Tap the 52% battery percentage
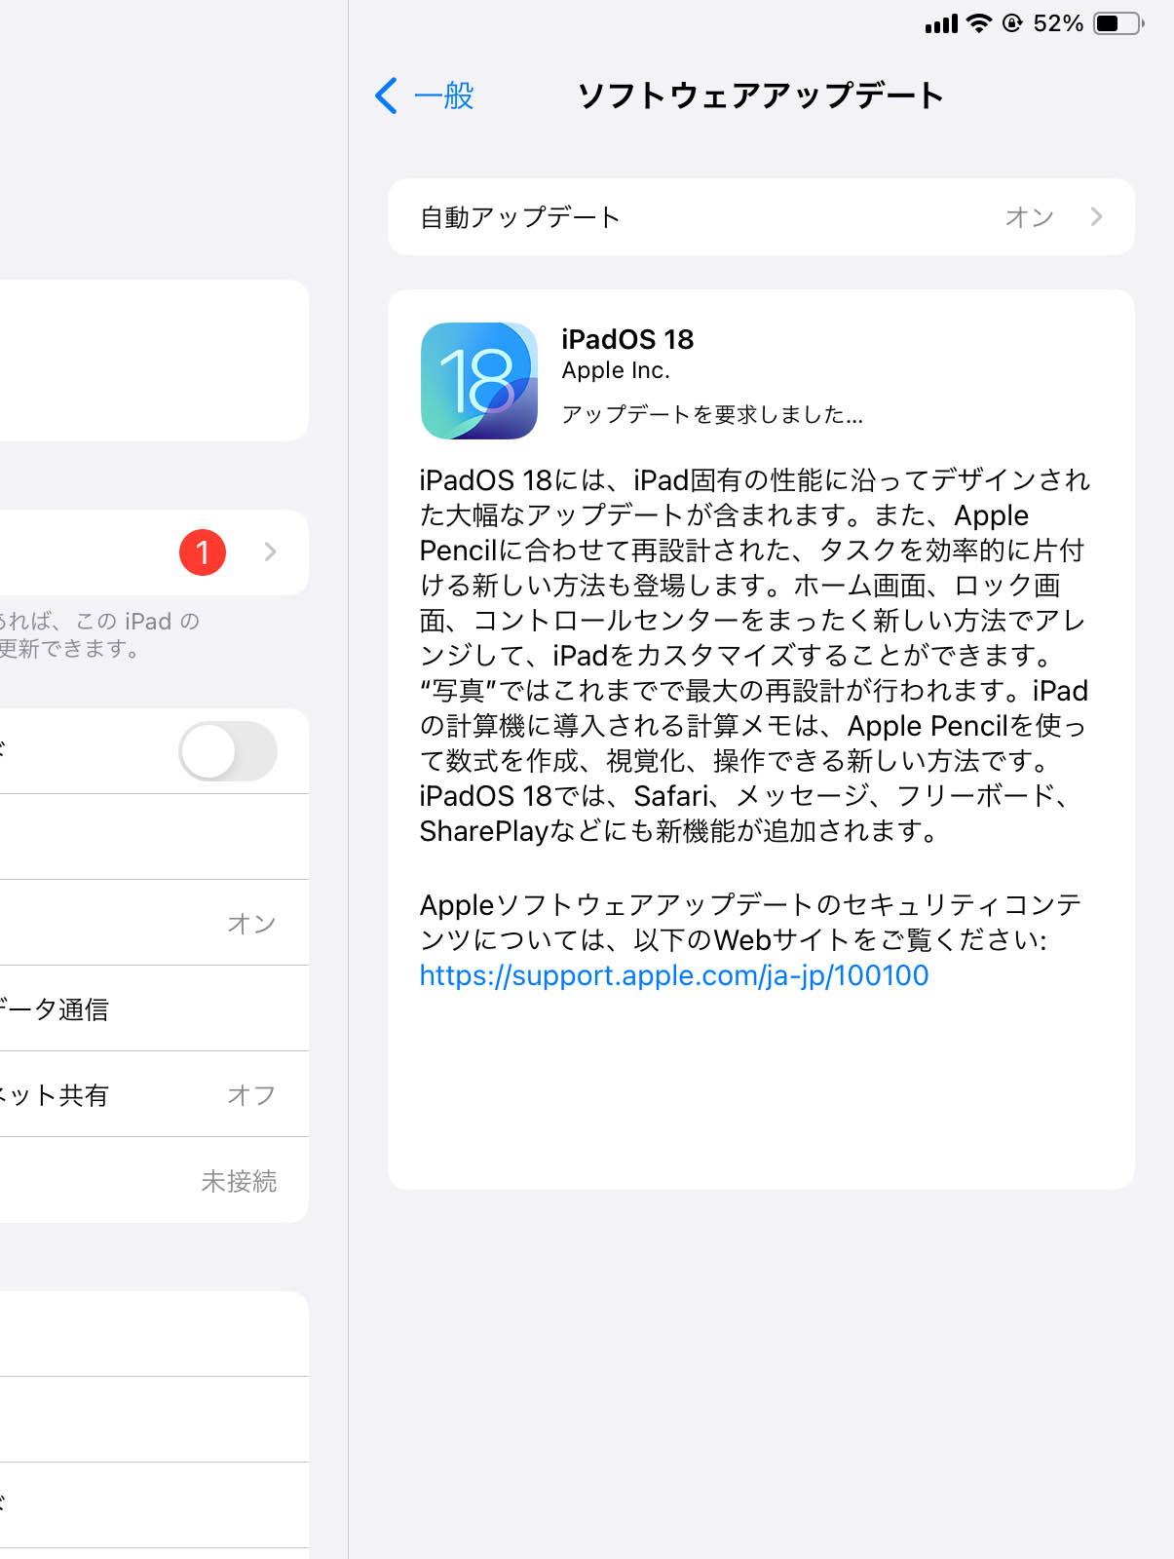Screen dimensions: 1174x1559 pos(1058,23)
